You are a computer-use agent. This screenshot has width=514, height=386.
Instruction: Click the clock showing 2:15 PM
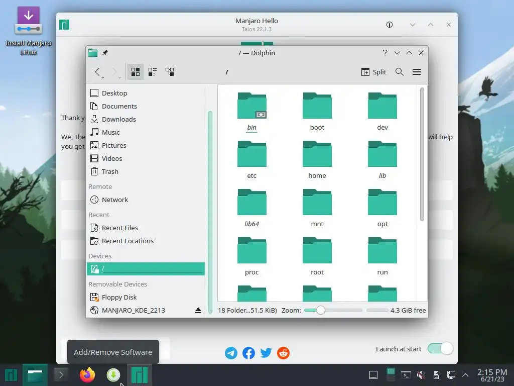(x=492, y=375)
